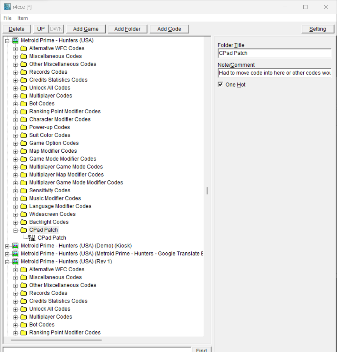Click the Multiplayer Codes folder icon under Rev 1
This screenshot has width=337, height=352.
pyautogui.click(x=24, y=317)
